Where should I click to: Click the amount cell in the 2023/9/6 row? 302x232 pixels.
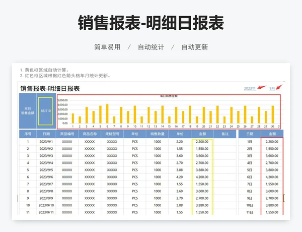coord(202,177)
